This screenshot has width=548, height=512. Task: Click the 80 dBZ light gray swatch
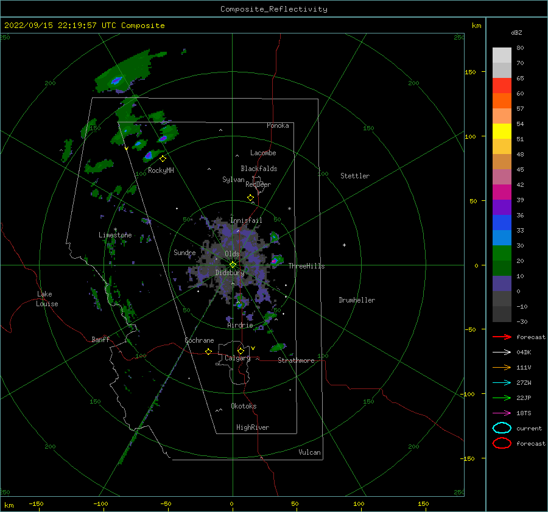(x=502, y=55)
